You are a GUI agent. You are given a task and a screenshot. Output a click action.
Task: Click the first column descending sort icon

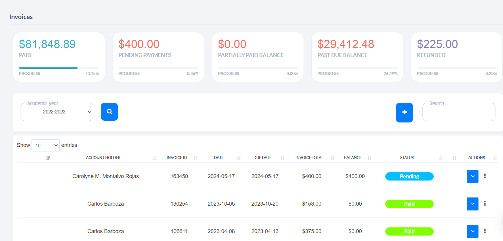[x=48, y=158]
